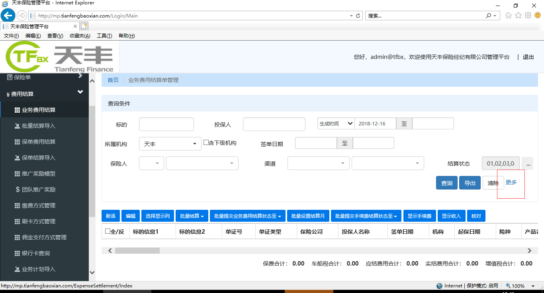Click the browser back arrow button
The image size is (544, 293).
pos(8,16)
